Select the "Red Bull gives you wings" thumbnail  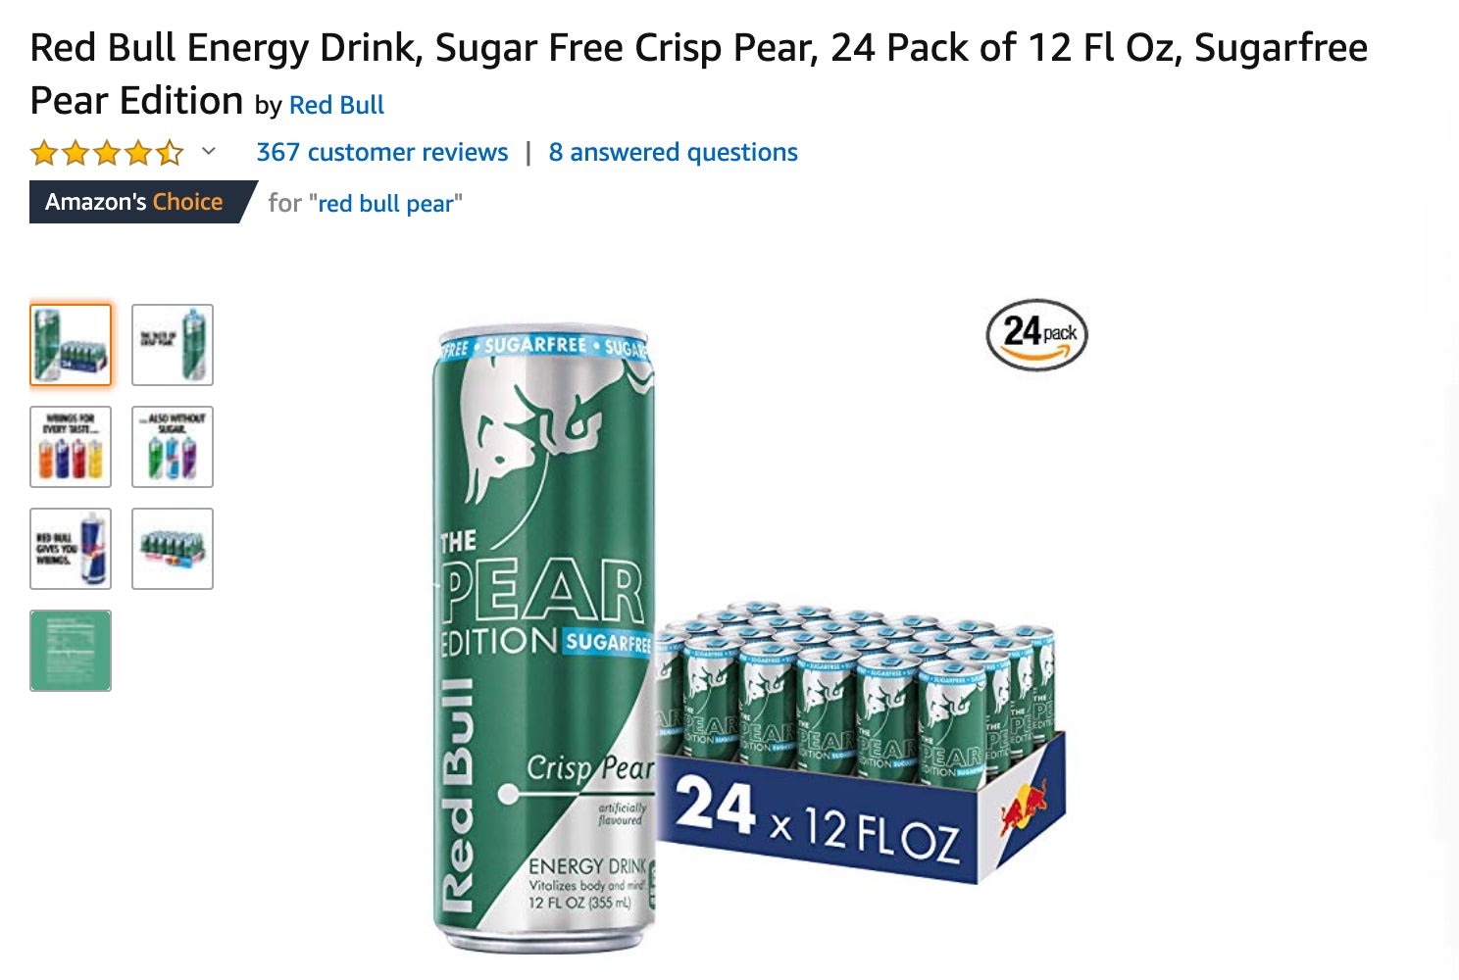click(71, 549)
